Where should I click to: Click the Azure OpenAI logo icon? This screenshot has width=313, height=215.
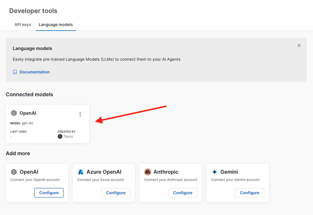[x=81, y=172]
